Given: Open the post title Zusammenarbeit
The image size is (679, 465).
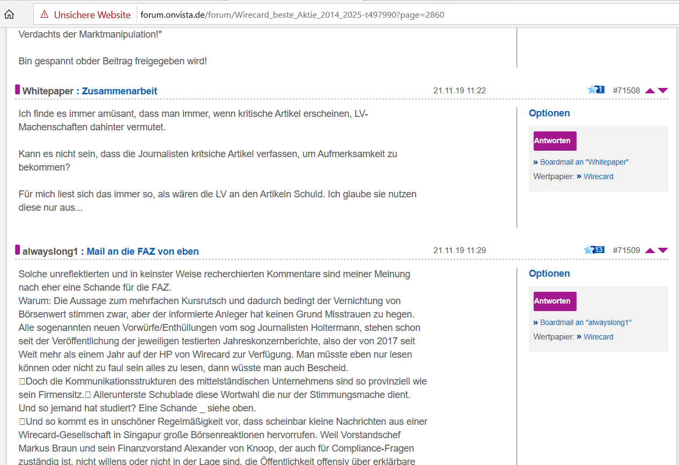Looking at the screenshot, I should (119, 91).
